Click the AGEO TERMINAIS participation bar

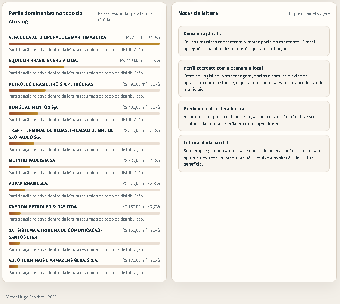tap(84, 267)
